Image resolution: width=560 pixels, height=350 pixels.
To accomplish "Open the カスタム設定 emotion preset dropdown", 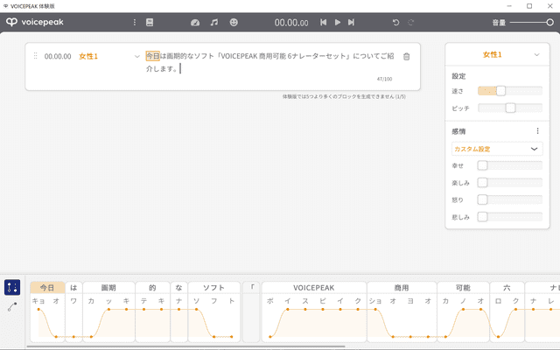I will click(x=497, y=149).
